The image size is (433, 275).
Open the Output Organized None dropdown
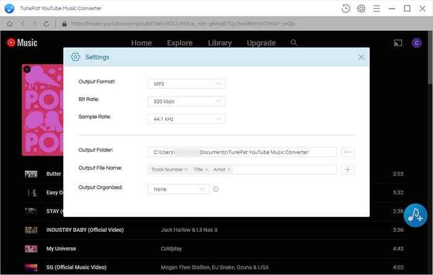point(178,189)
